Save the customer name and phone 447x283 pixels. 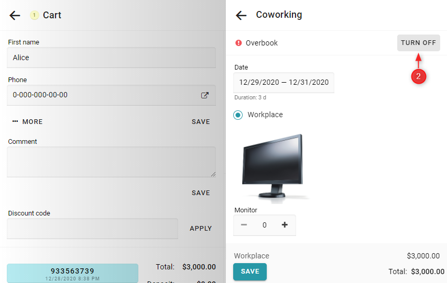pyautogui.click(x=201, y=121)
